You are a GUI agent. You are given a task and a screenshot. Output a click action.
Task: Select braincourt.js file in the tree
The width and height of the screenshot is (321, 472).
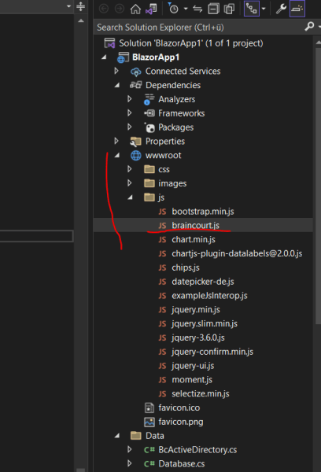[x=195, y=225]
